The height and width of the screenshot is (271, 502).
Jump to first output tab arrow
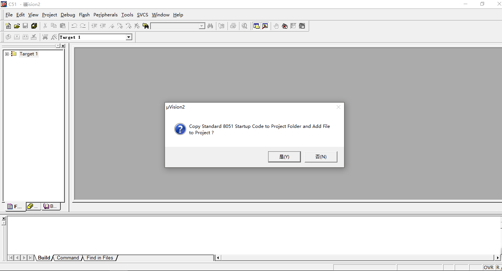(11, 258)
